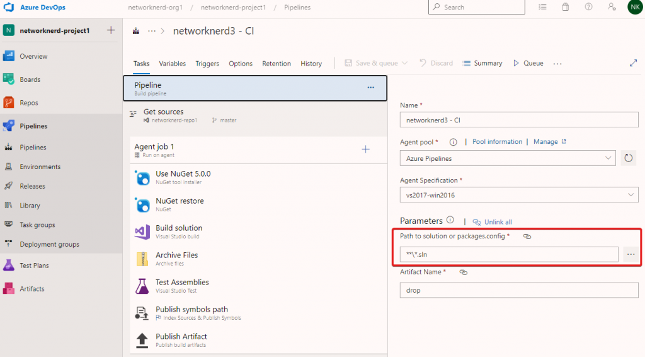Click into the Name input field

(519, 120)
